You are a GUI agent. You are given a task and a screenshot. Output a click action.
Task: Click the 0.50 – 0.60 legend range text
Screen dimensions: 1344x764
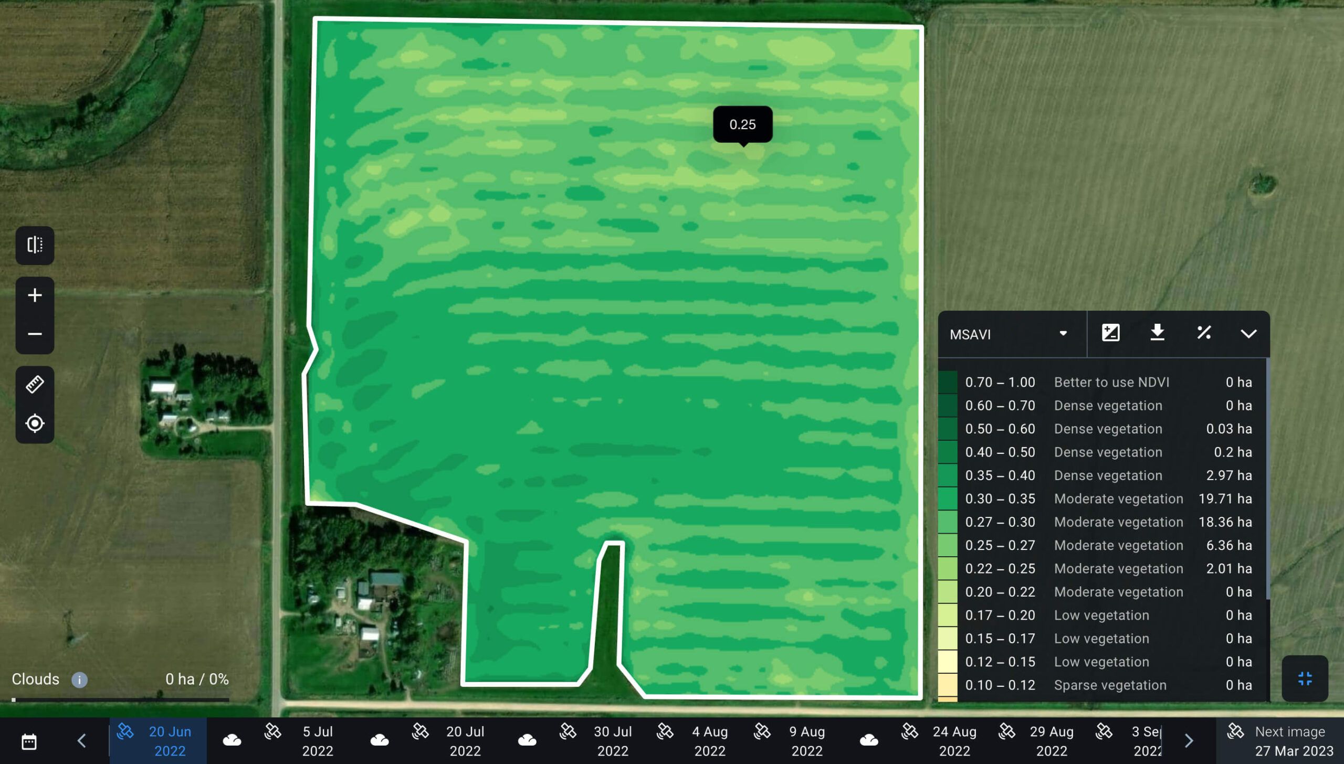tap(1000, 429)
